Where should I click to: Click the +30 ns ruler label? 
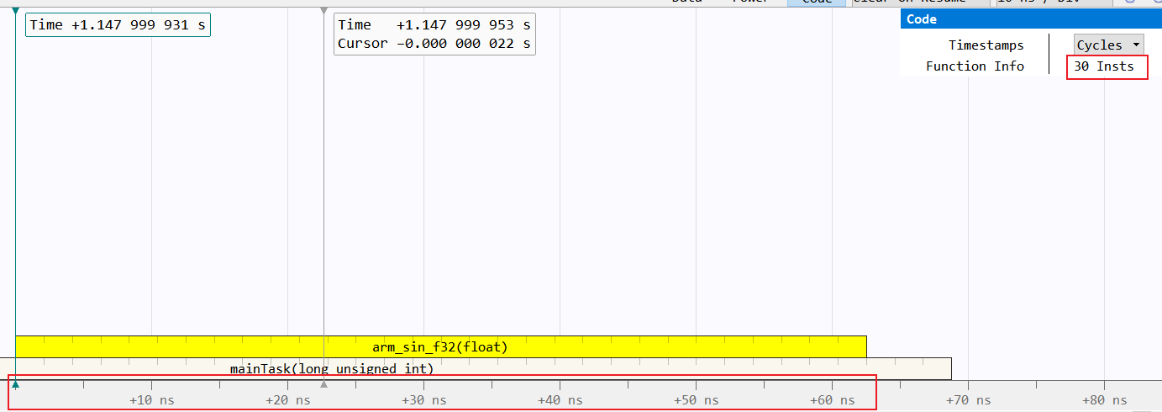424,400
